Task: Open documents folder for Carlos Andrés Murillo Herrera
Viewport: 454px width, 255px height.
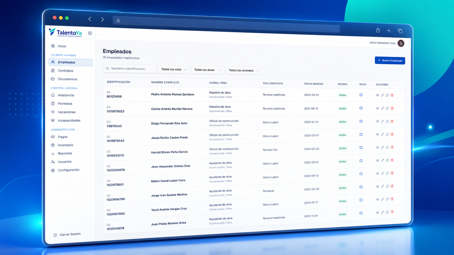Action: click(361, 108)
